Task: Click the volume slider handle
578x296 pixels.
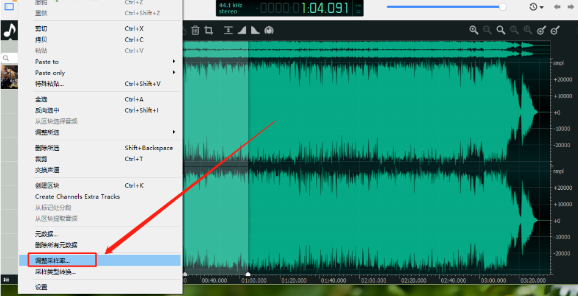Action: pos(502,7)
